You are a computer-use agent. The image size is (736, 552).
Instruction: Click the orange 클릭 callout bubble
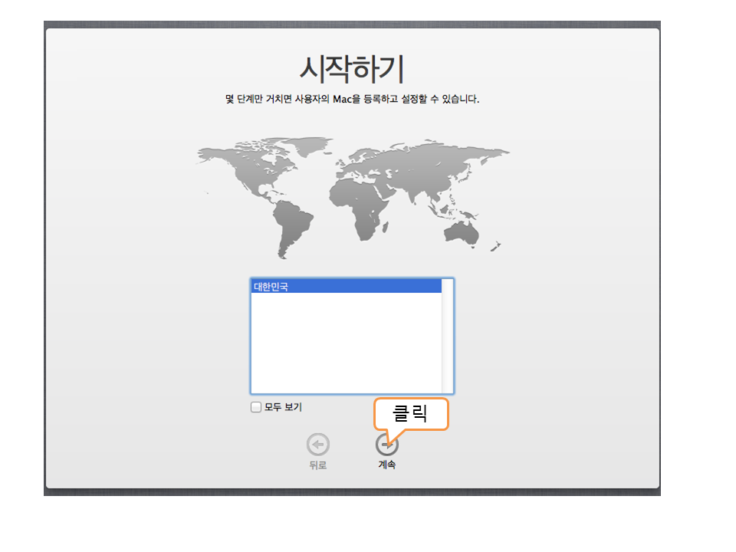410,414
